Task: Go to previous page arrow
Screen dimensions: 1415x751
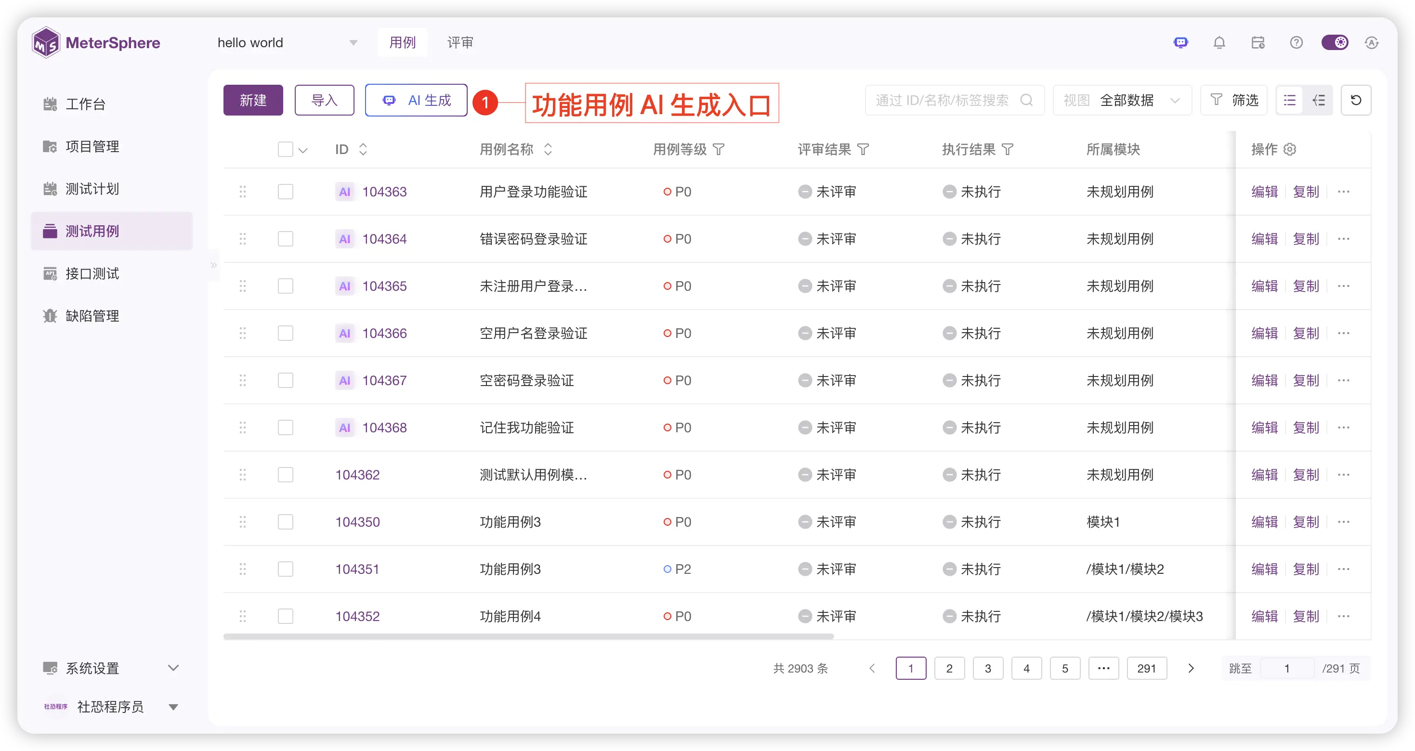Action: click(872, 668)
